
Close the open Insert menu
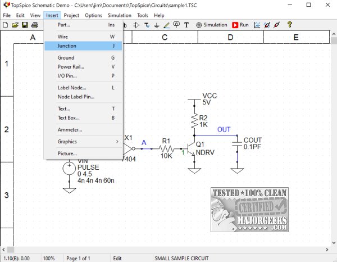(52, 16)
